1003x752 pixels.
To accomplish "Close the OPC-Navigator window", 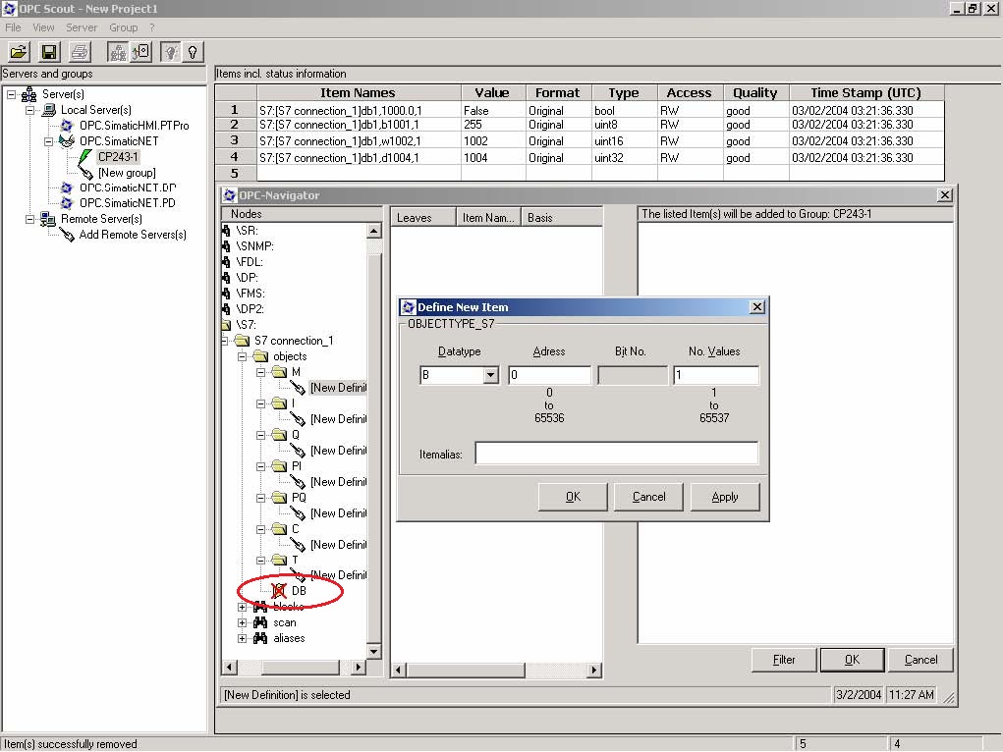I will pyautogui.click(x=944, y=195).
